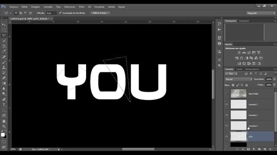Select the Zoom tool
This screenshot has height=155, width=277.
(4, 126)
